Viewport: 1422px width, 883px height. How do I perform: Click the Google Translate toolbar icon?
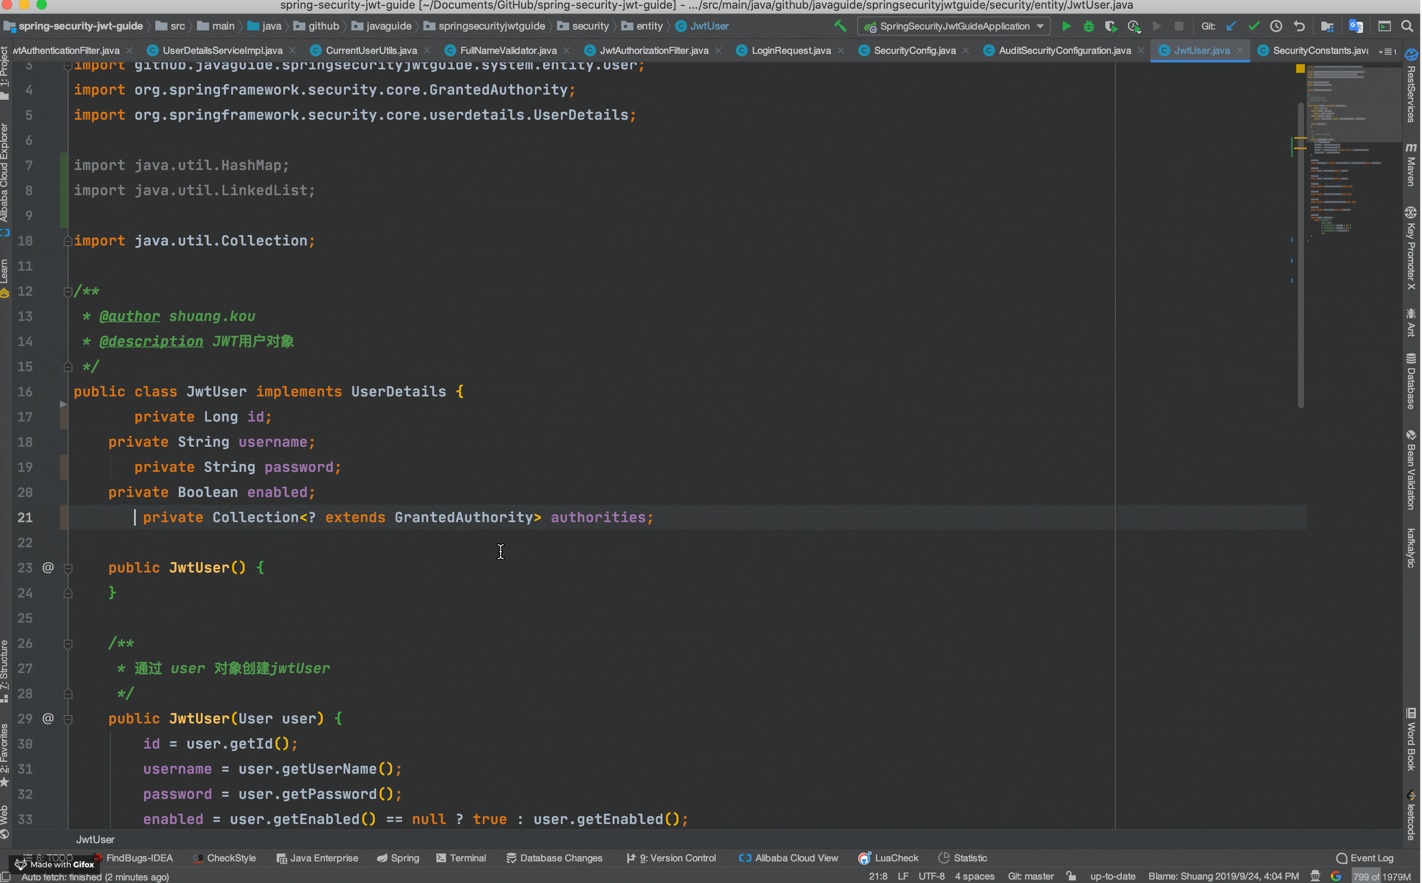pyautogui.click(x=1356, y=26)
